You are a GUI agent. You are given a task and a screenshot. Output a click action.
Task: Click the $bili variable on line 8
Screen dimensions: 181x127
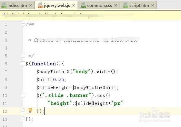(43, 80)
